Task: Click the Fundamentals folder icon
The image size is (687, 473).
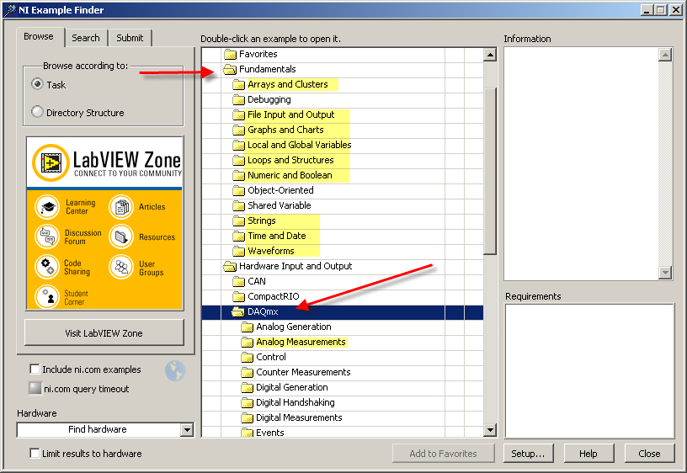Action: tap(230, 69)
